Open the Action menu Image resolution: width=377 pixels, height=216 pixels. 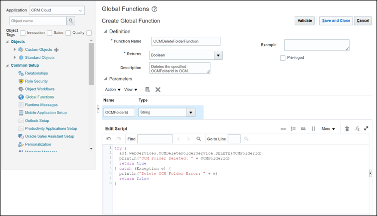[x=113, y=90]
